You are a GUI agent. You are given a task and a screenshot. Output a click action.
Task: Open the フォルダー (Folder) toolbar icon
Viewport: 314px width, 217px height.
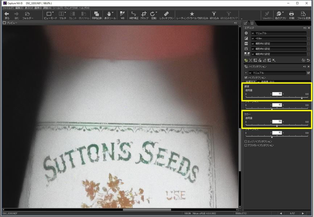click(28, 14)
